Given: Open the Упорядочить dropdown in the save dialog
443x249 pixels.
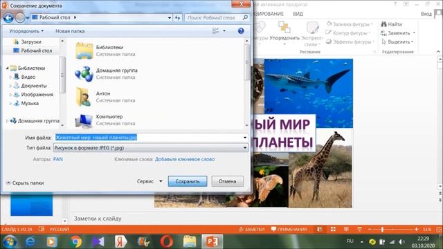Looking at the screenshot, I should [26, 31].
